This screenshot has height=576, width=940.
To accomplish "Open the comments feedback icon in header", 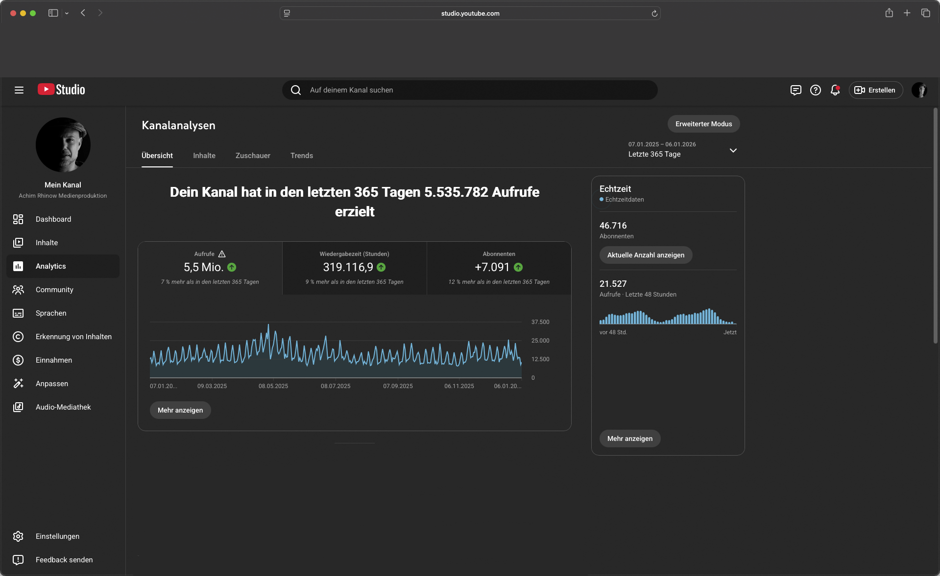I will pos(795,90).
